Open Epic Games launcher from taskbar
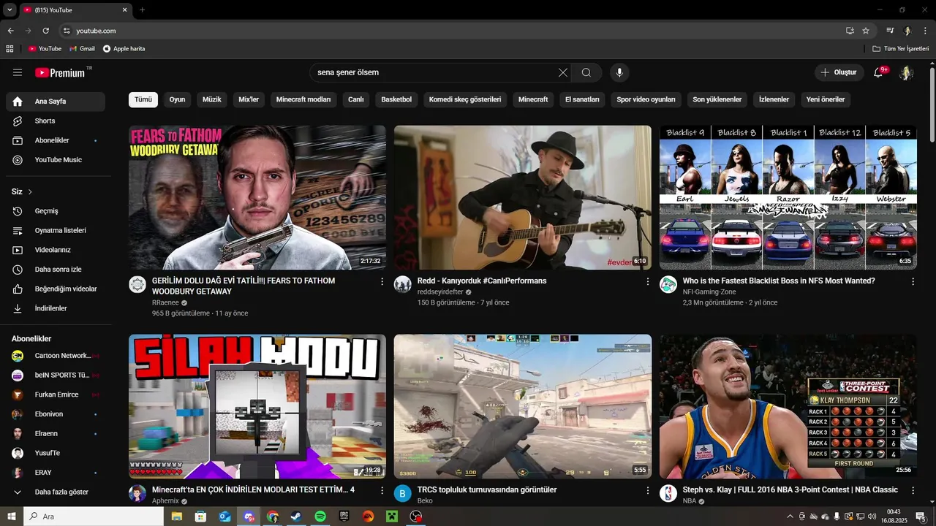This screenshot has height=526, width=936. [x=344, y=517]
